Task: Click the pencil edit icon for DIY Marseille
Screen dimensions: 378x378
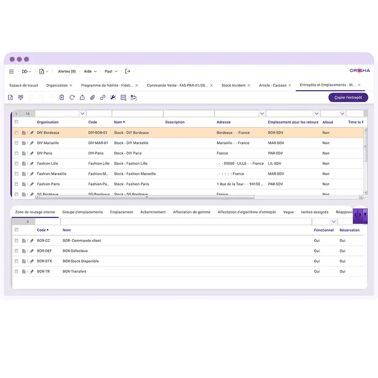Action: 31,143
